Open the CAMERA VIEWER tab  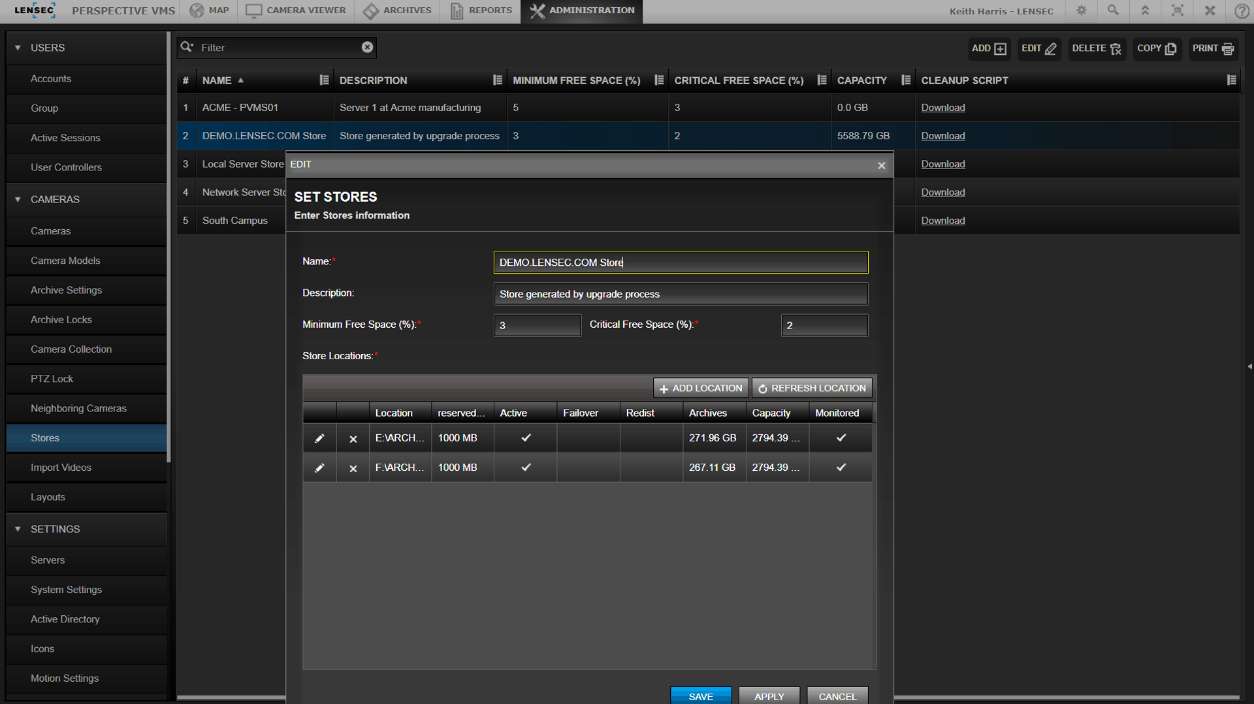[297, 10]
